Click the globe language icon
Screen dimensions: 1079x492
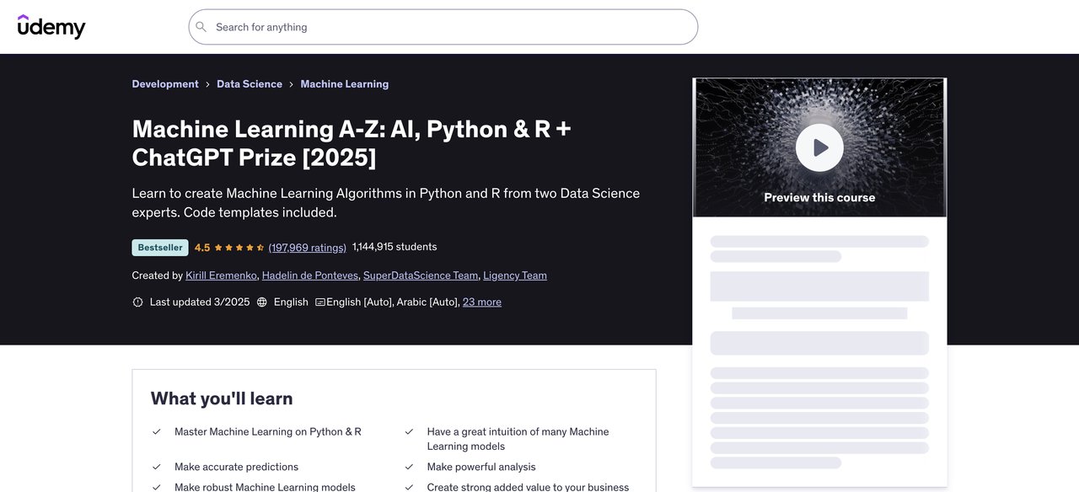(x=262, y=302)
